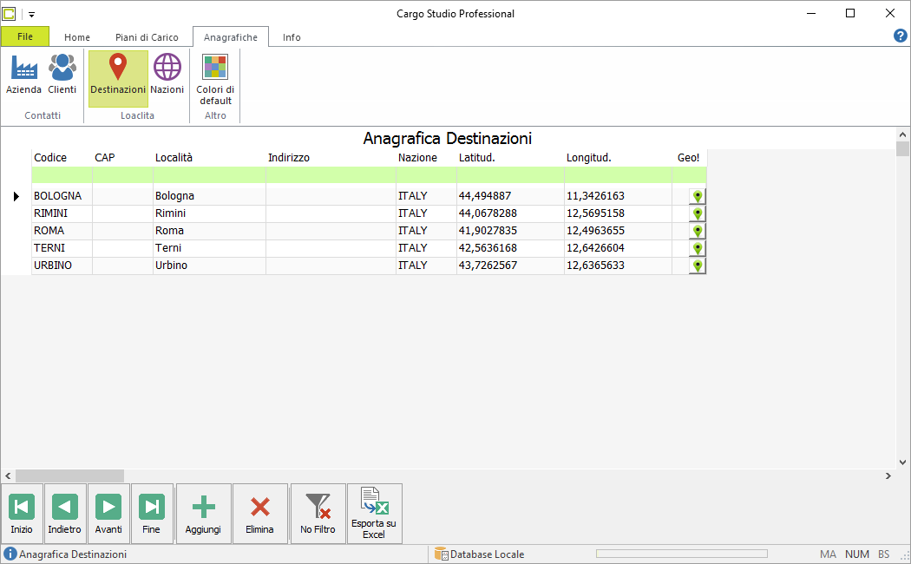The height and width of the screenshot is (564, 911).
Task: Delete record using Elimina
Action: tap(259, 514)
